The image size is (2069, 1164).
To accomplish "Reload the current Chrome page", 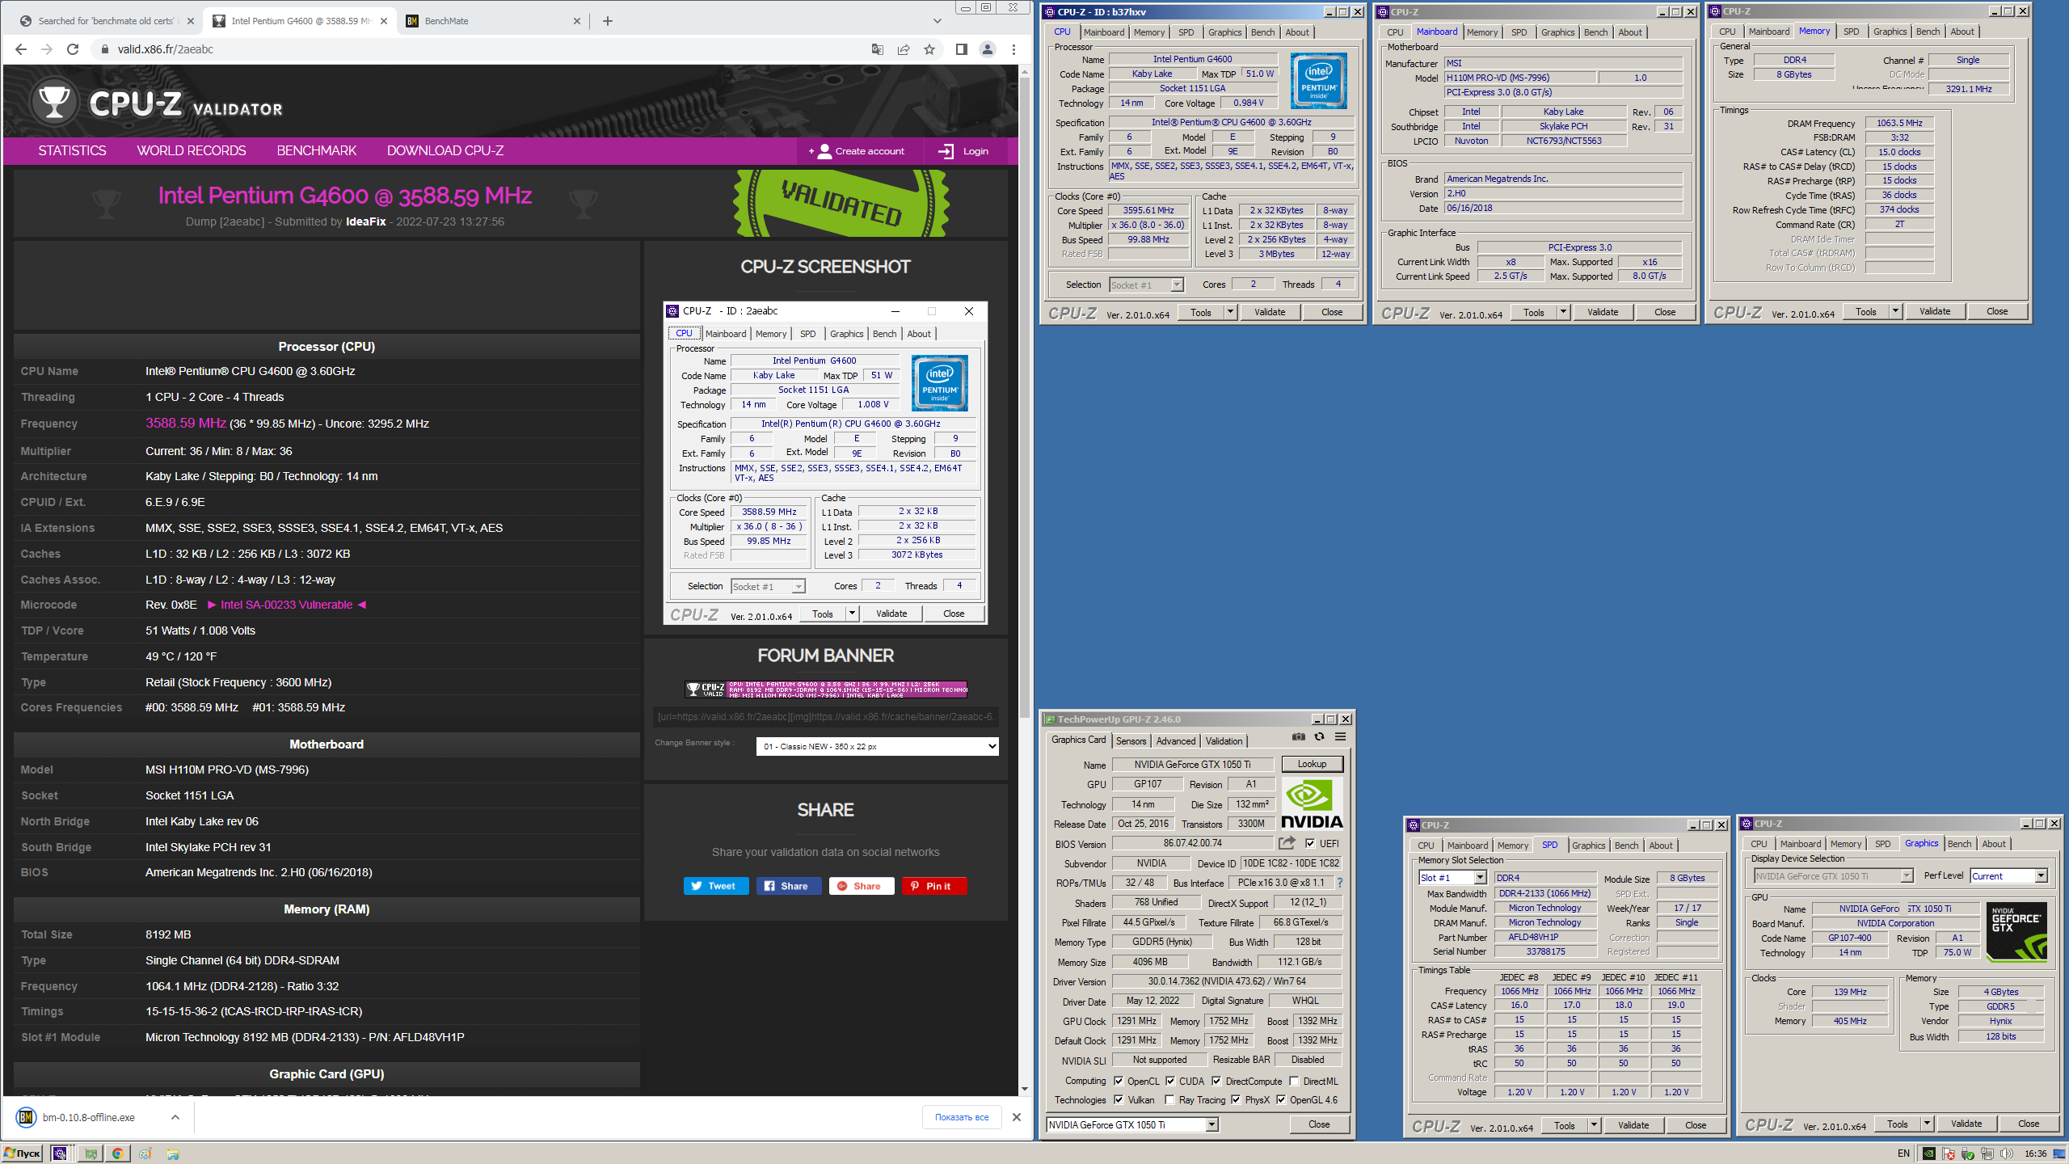I will coord(73,49).
